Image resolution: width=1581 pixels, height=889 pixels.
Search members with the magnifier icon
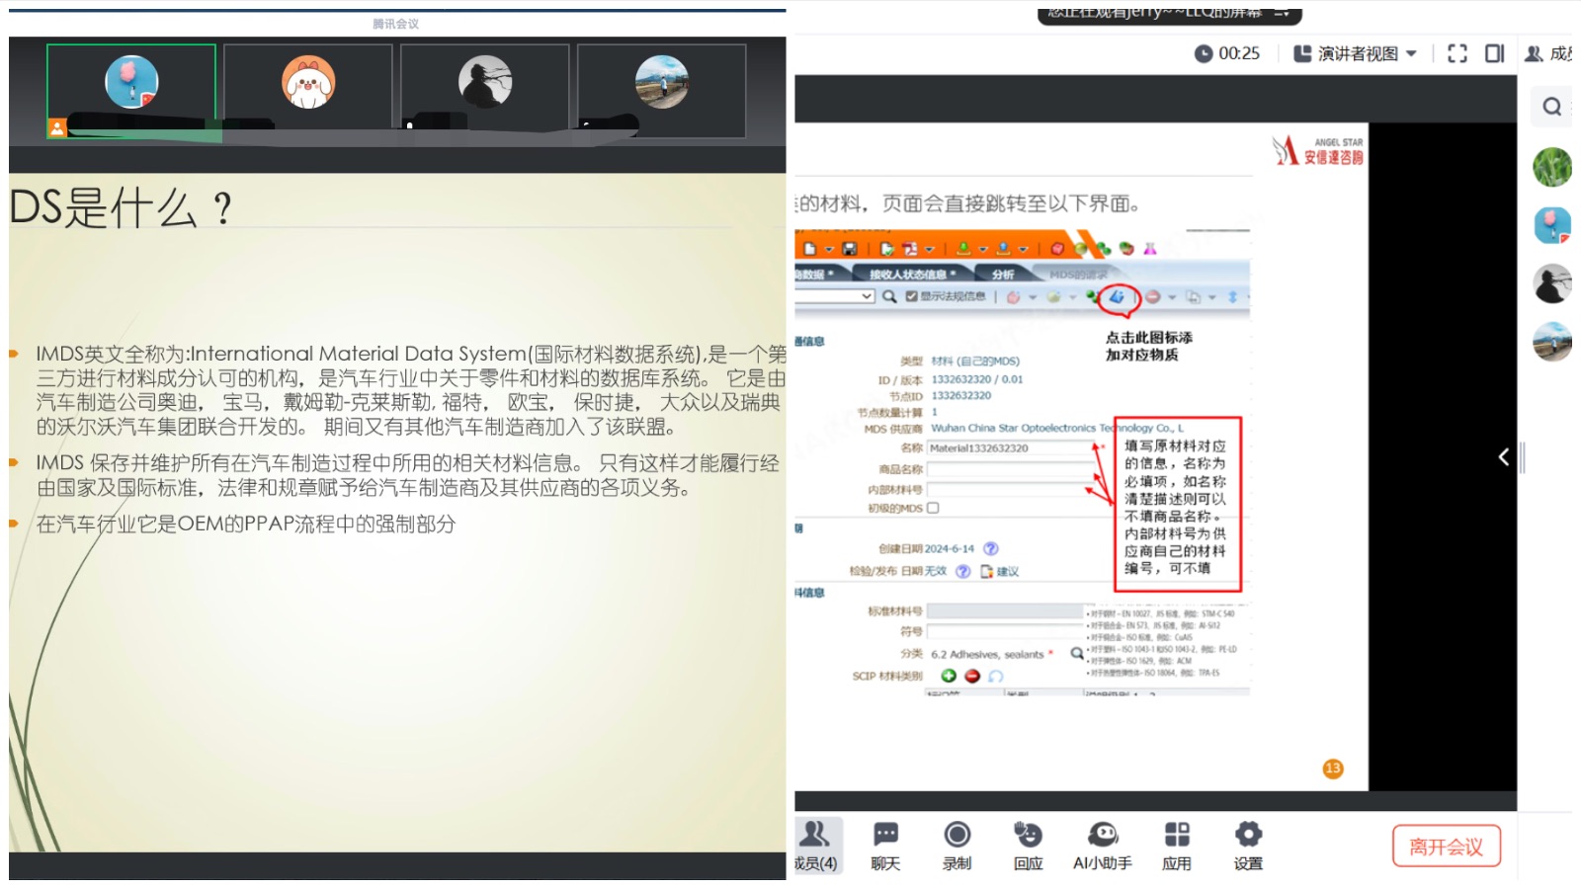1551,107
